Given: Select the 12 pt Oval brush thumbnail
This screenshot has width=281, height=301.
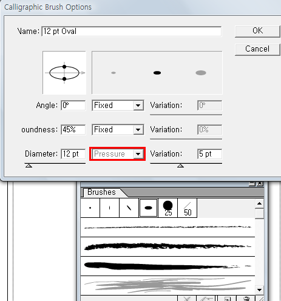Looking at the screenshot, I should pyautogui.click(x=148, y=208).
